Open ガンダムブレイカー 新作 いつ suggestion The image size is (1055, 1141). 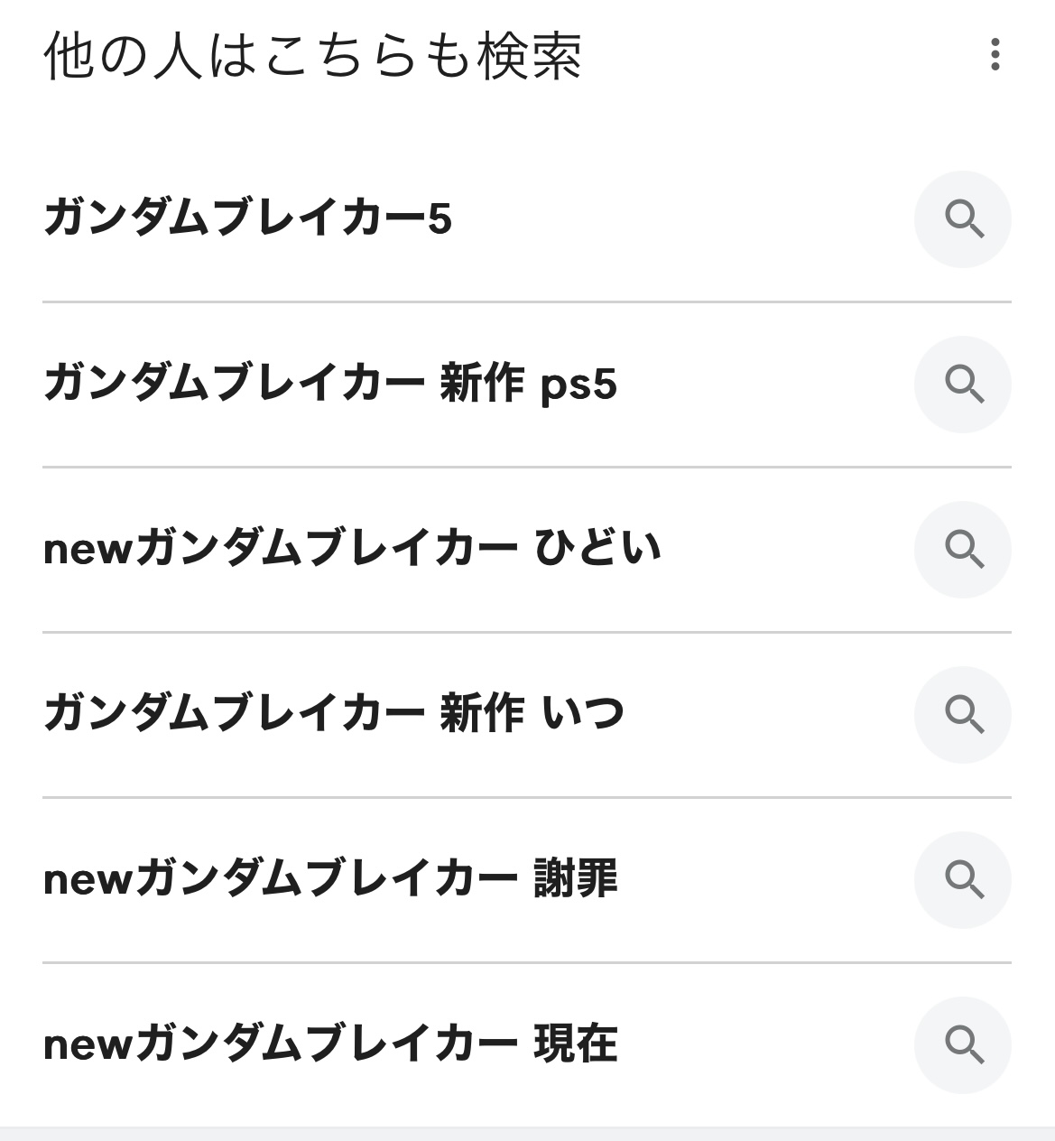pyautogui.click(x=333, y=715)
